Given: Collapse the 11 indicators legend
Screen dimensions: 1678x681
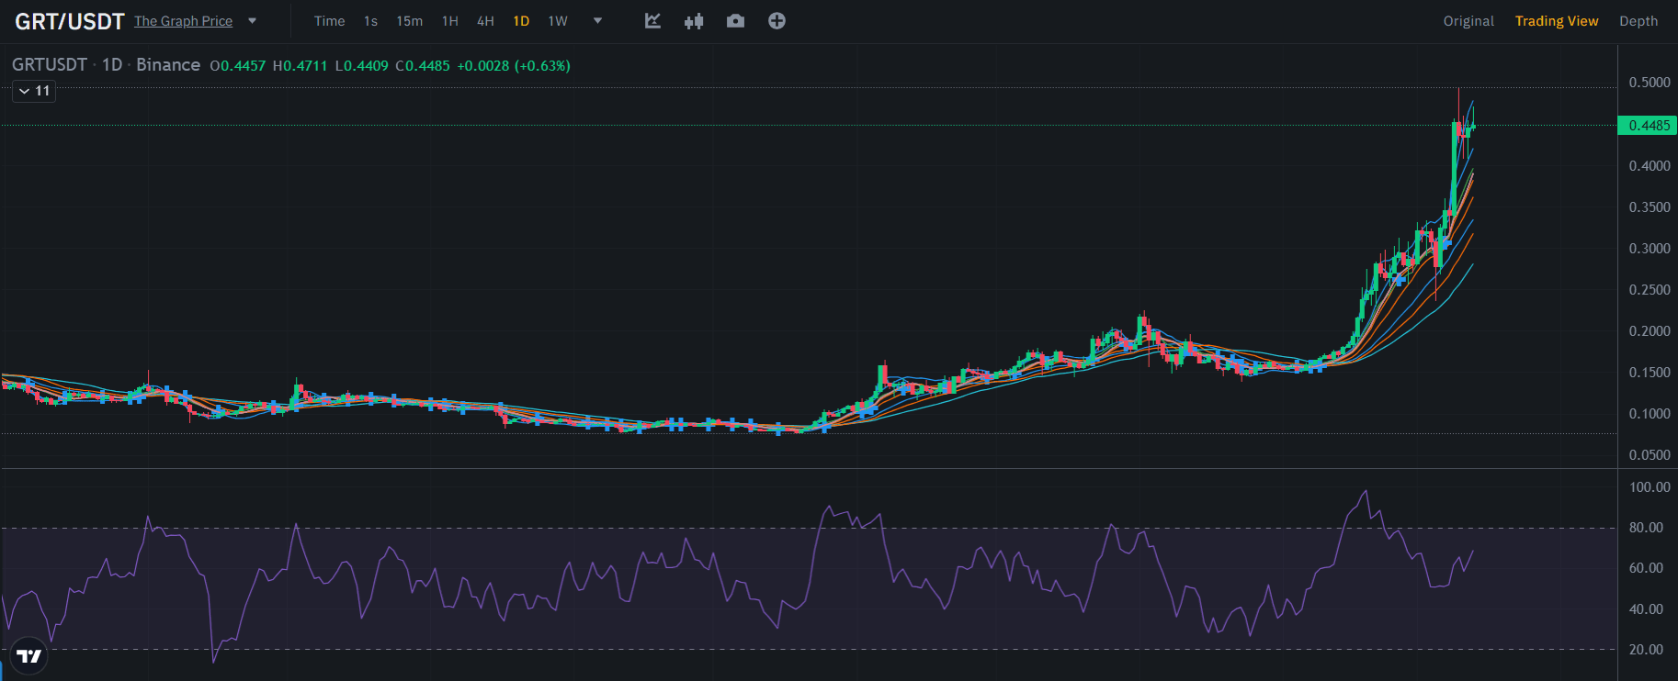Looking at the screenshot, I should tap(34, 91).
